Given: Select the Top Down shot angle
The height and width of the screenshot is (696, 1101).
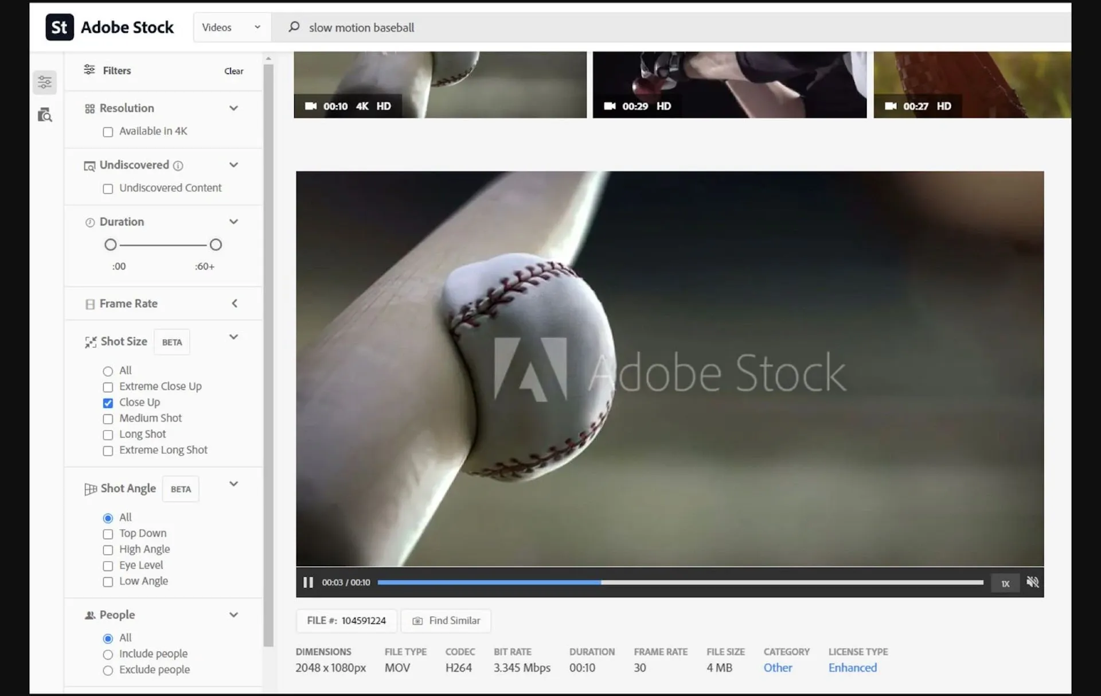Looking at the screenshot, I should pyautogui.click(x=107, y=534).
